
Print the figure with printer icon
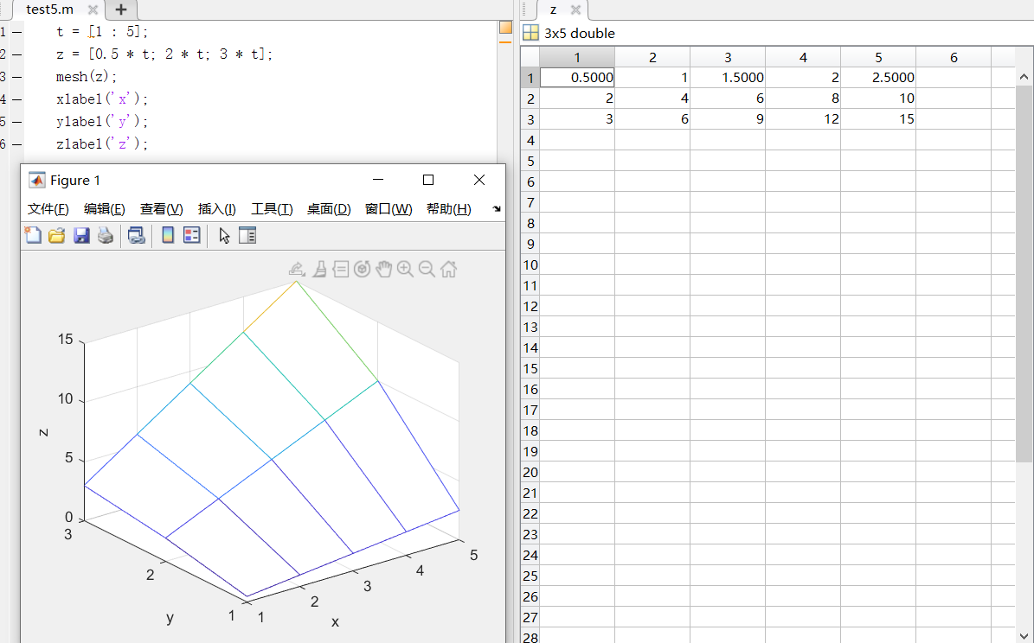point(106,235)
